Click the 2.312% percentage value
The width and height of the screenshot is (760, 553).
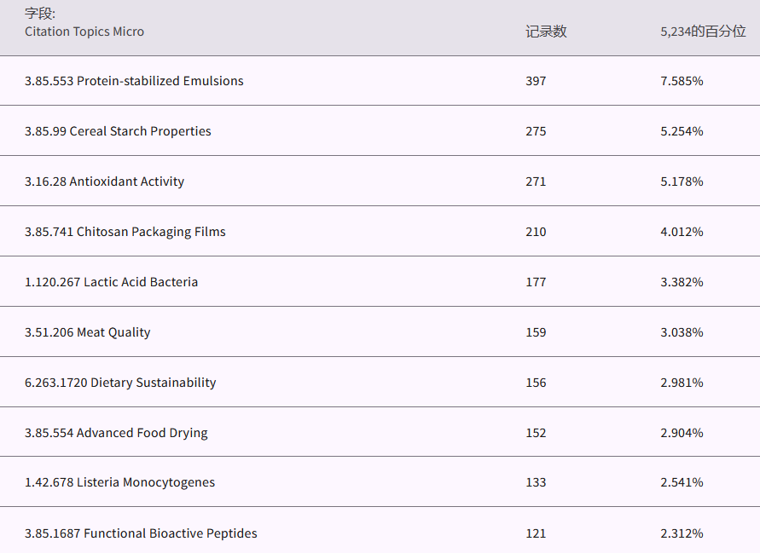(x=682, y=533)
